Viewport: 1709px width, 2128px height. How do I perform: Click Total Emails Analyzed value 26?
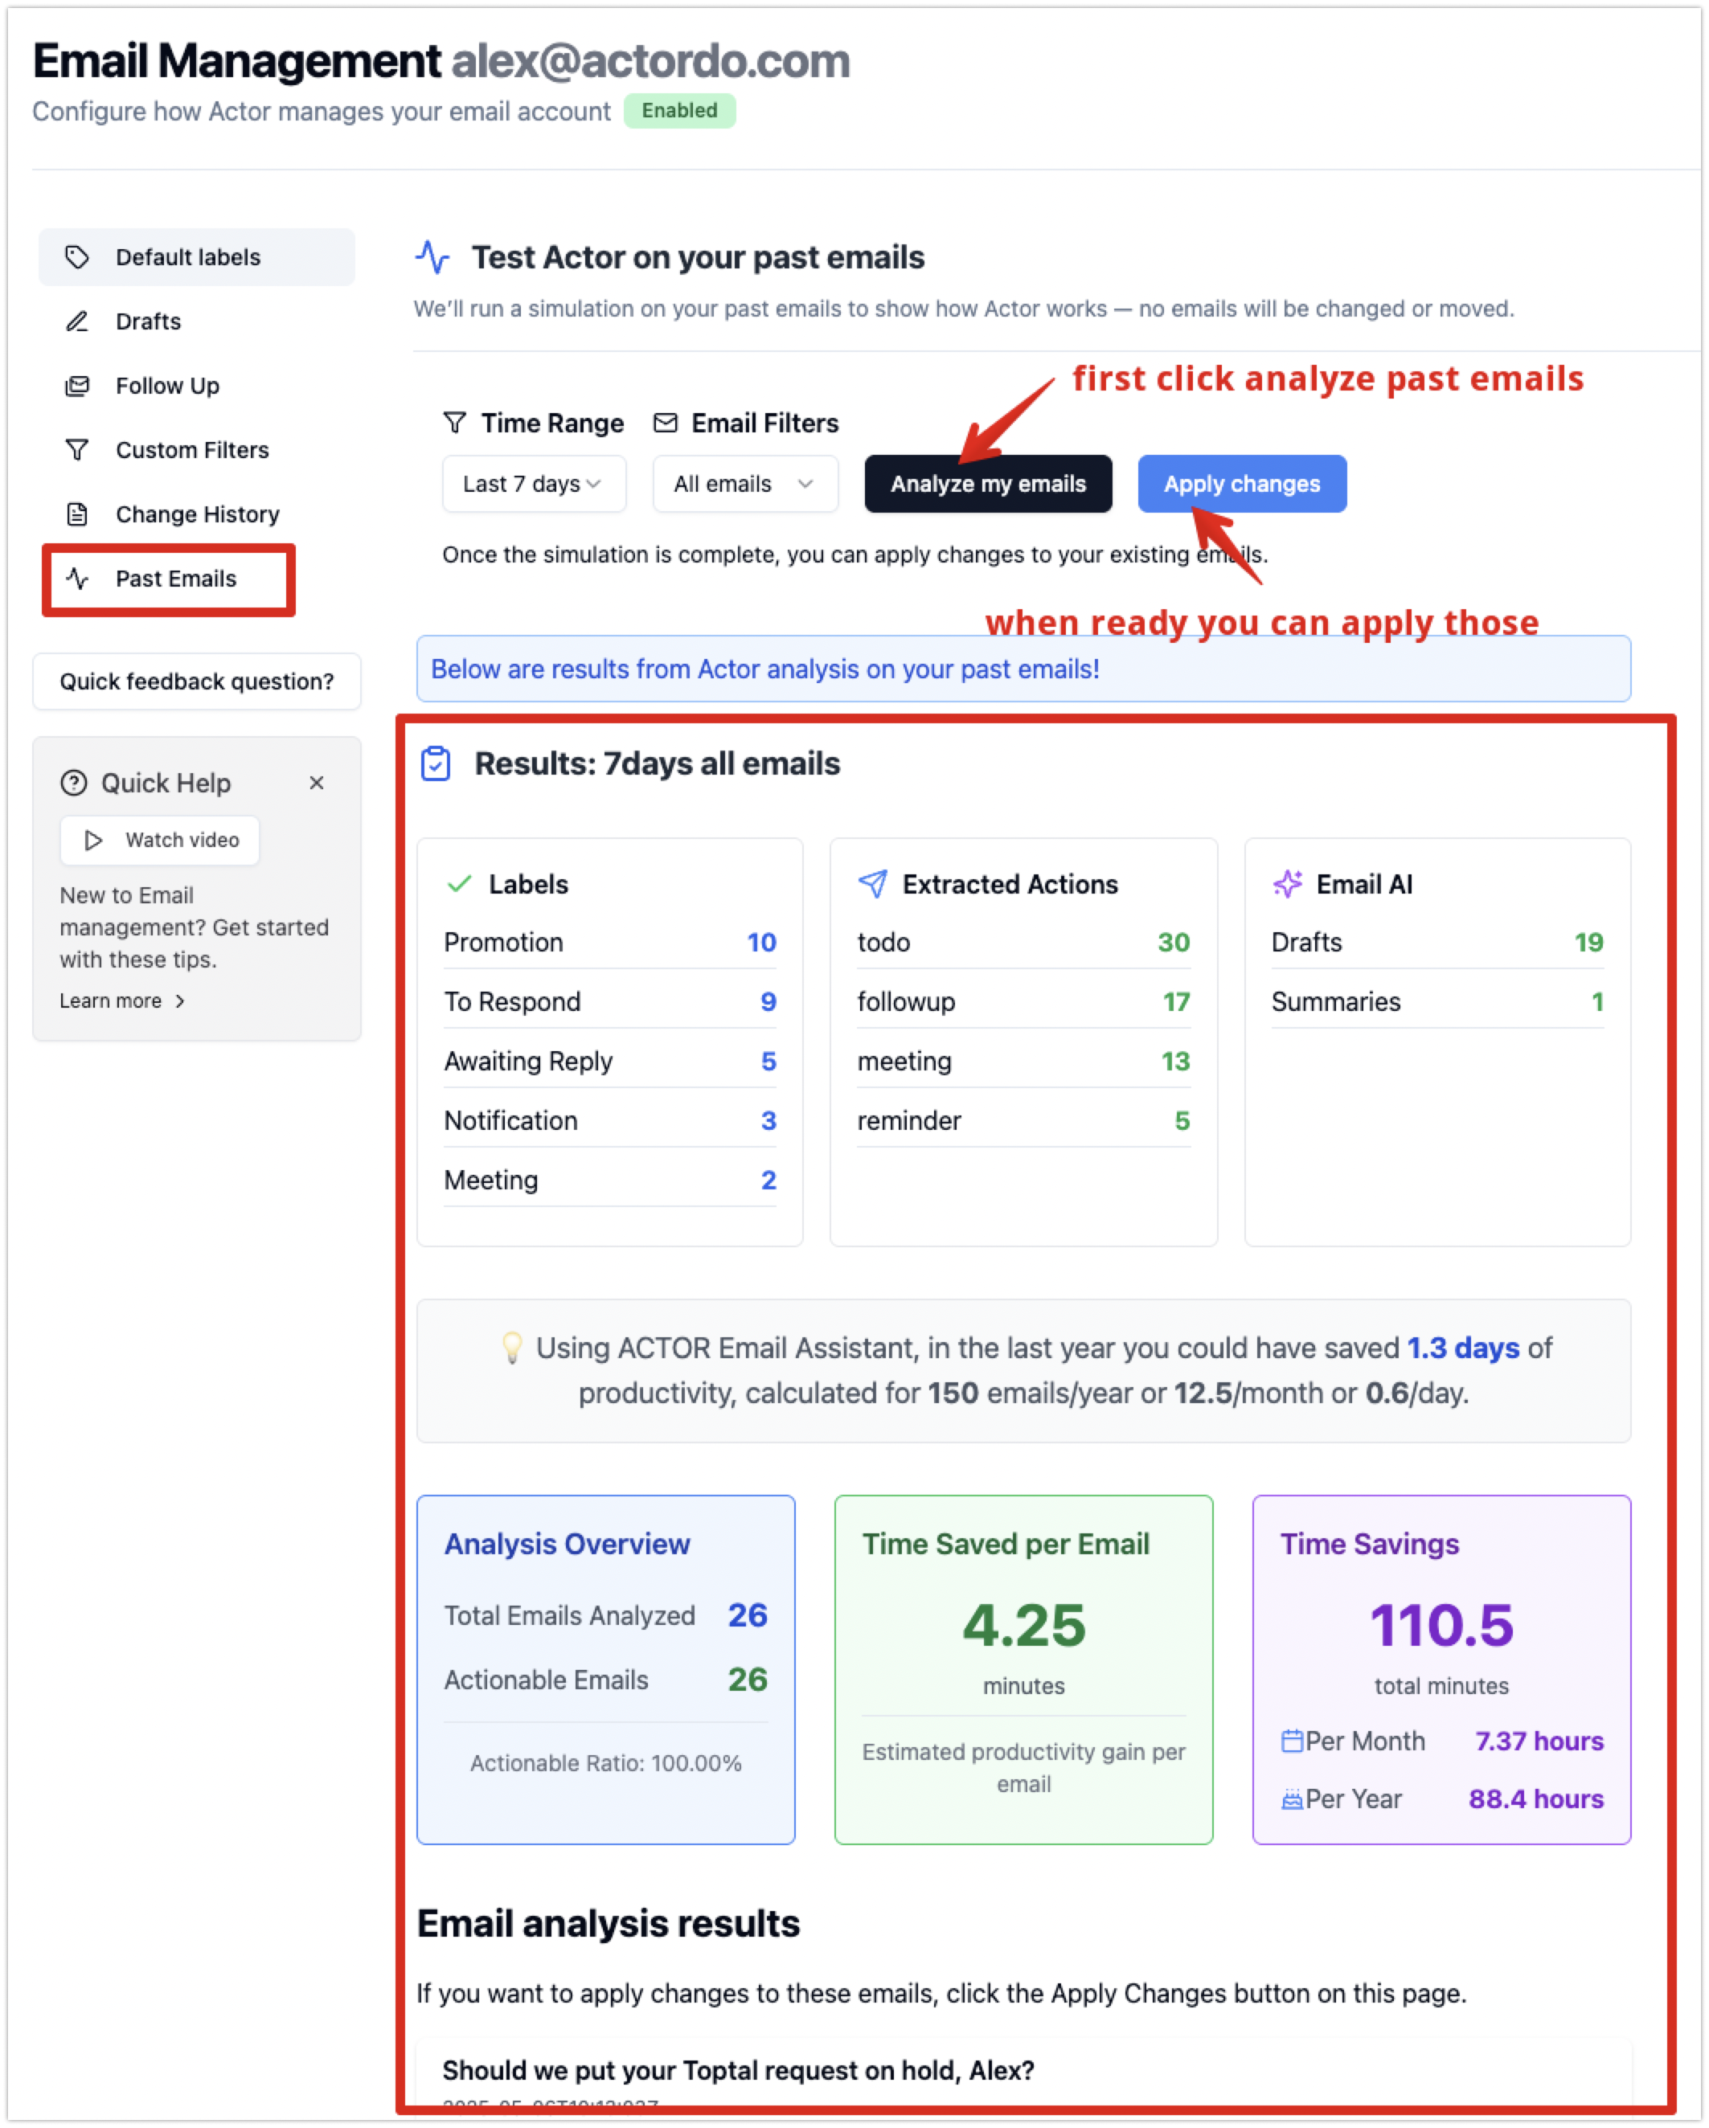(x=748, y=1614)
